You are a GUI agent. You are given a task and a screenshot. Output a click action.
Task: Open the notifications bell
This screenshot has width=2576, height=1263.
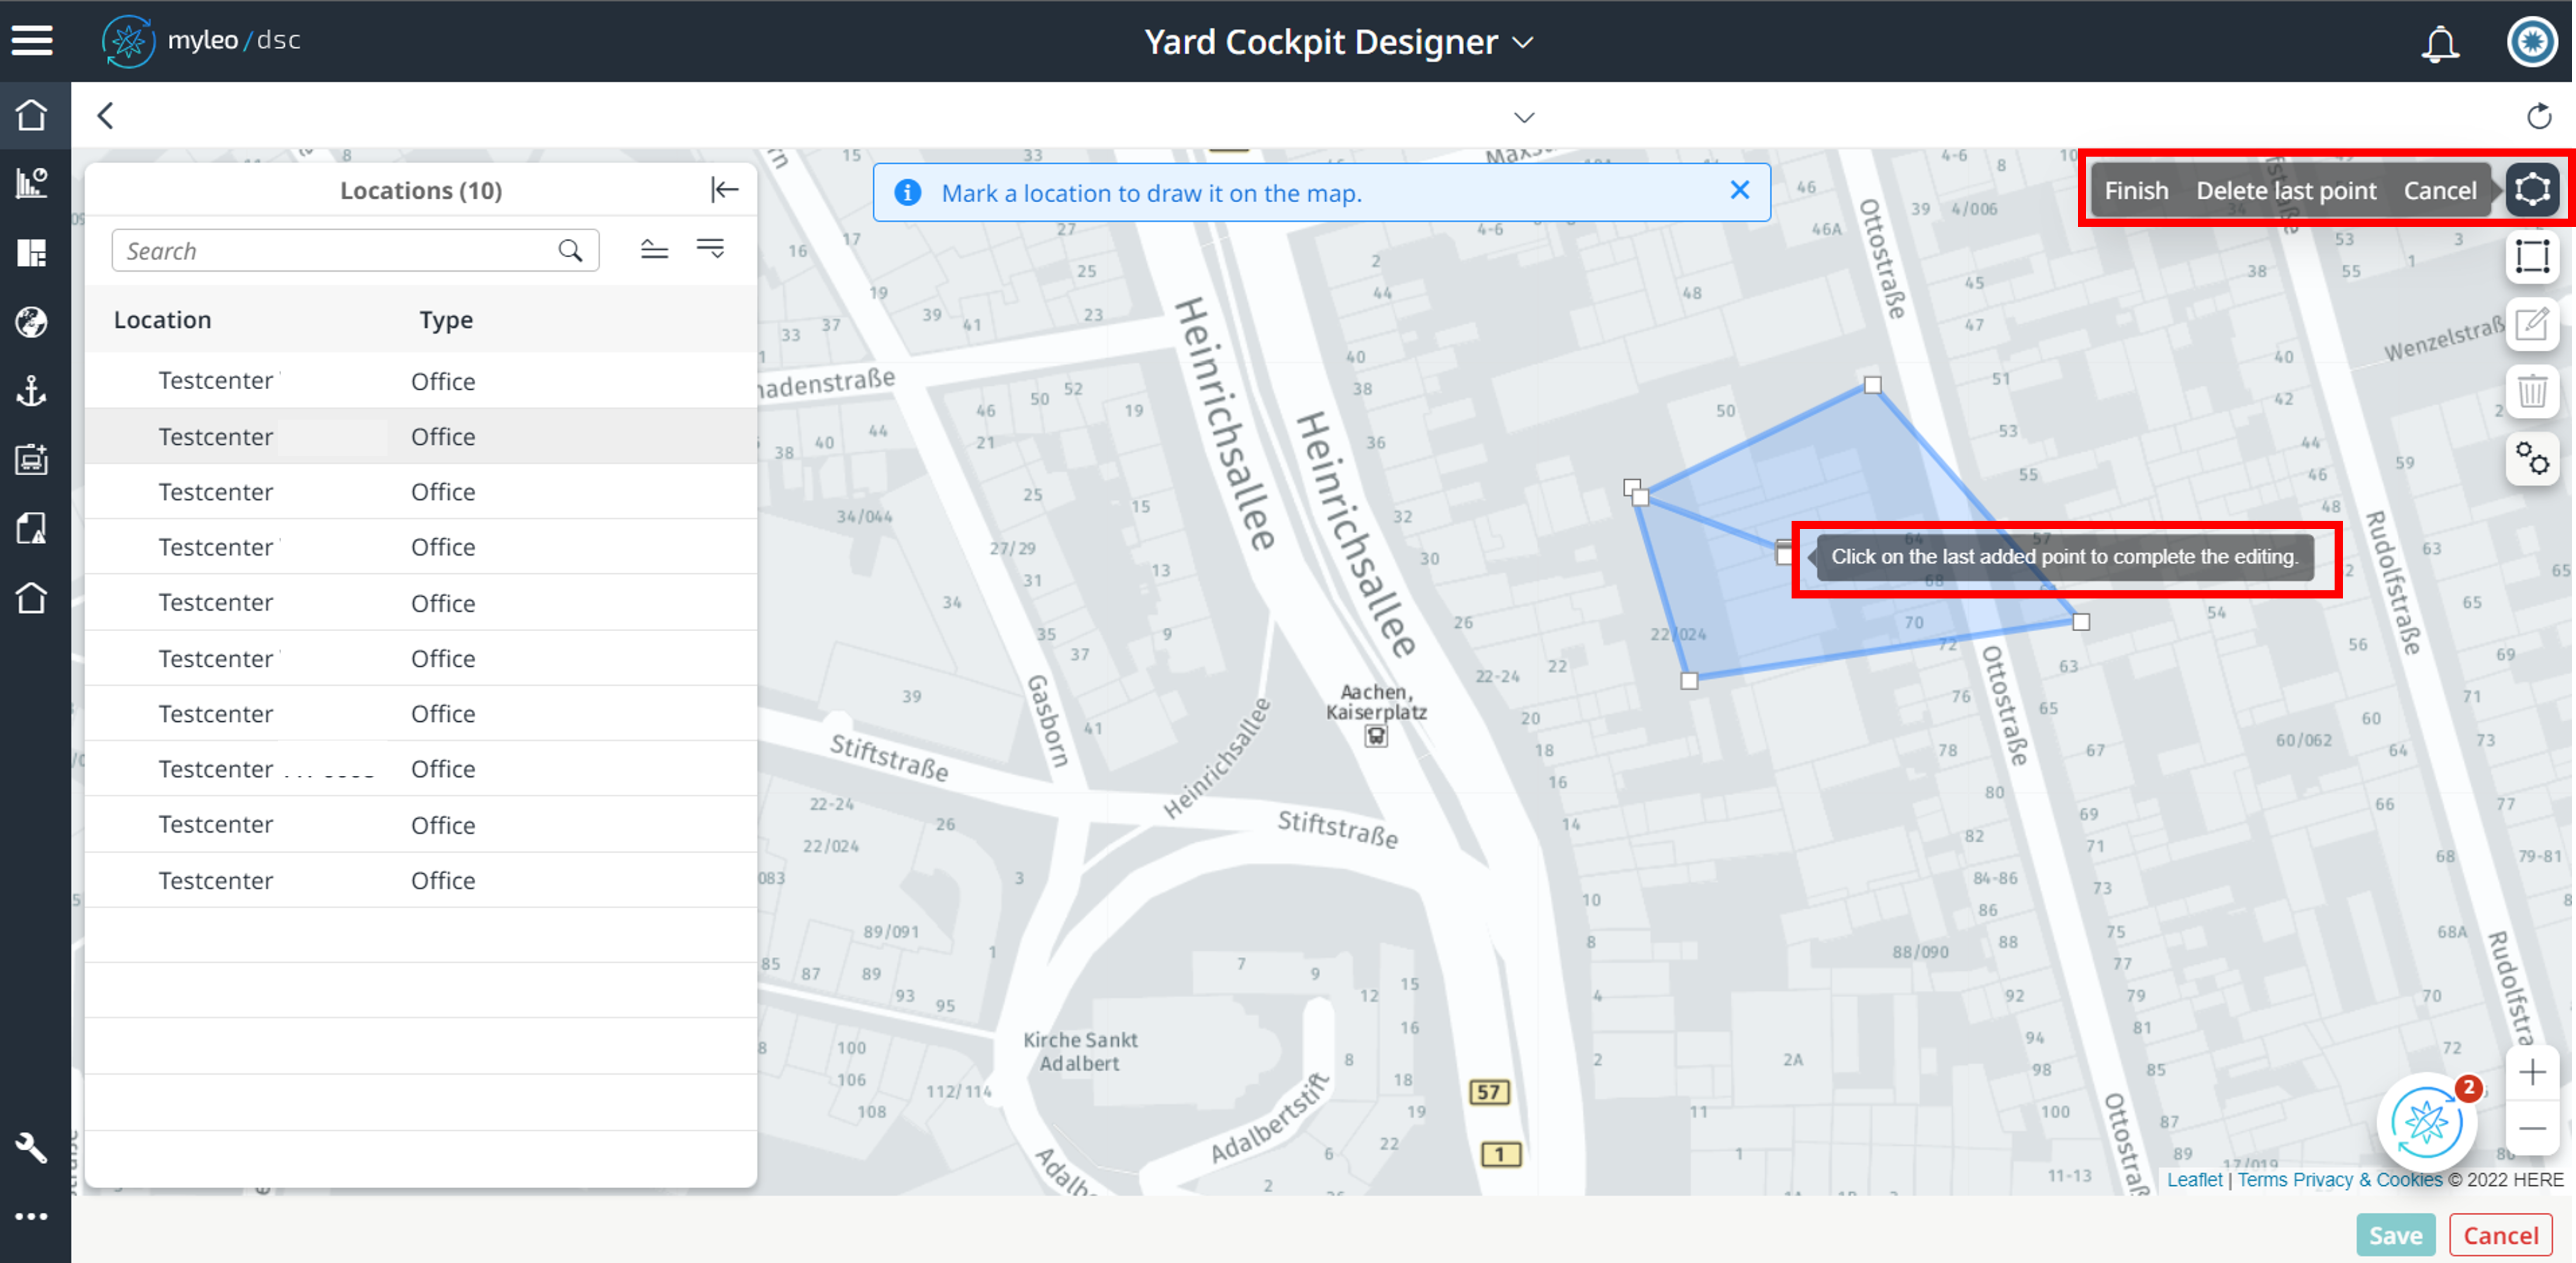[x=2439, y=43]
